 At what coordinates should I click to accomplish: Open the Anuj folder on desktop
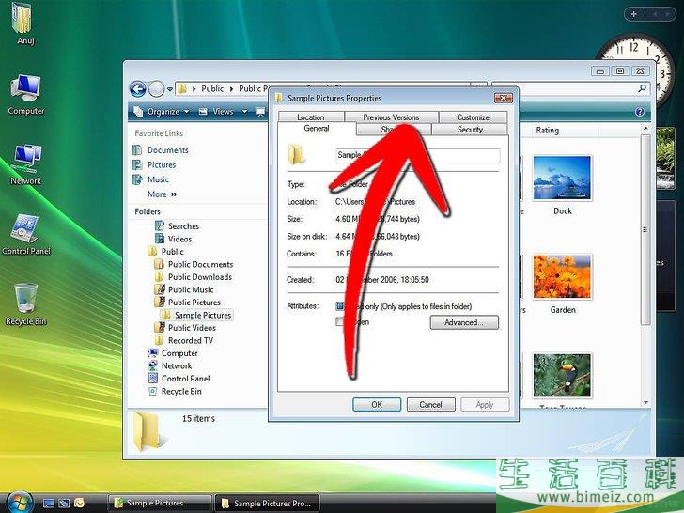[x=22, y=23]
